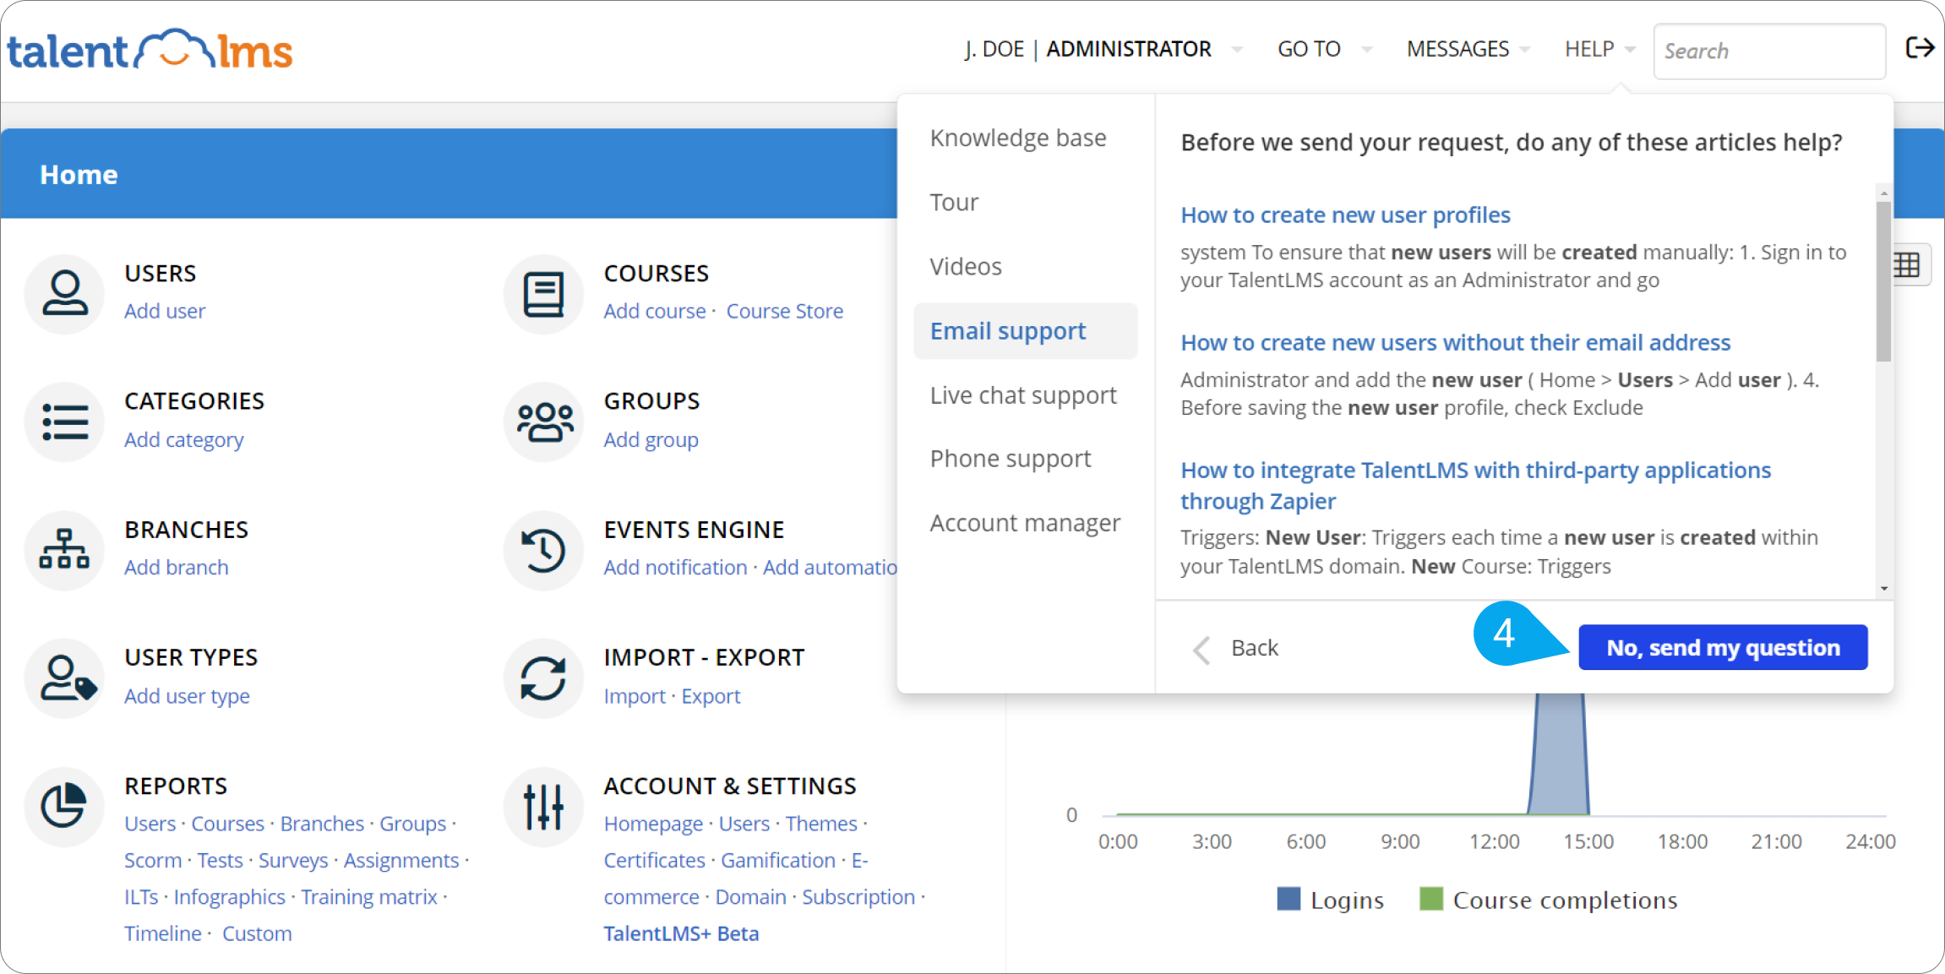
Task: Click Add user type link
Action: pos(187,695)
